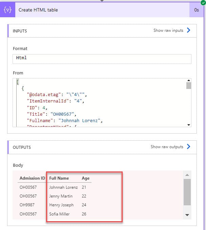Click the "Fullname" key in JSON
This screenshot has width=206, height=230.
(40, 120)
